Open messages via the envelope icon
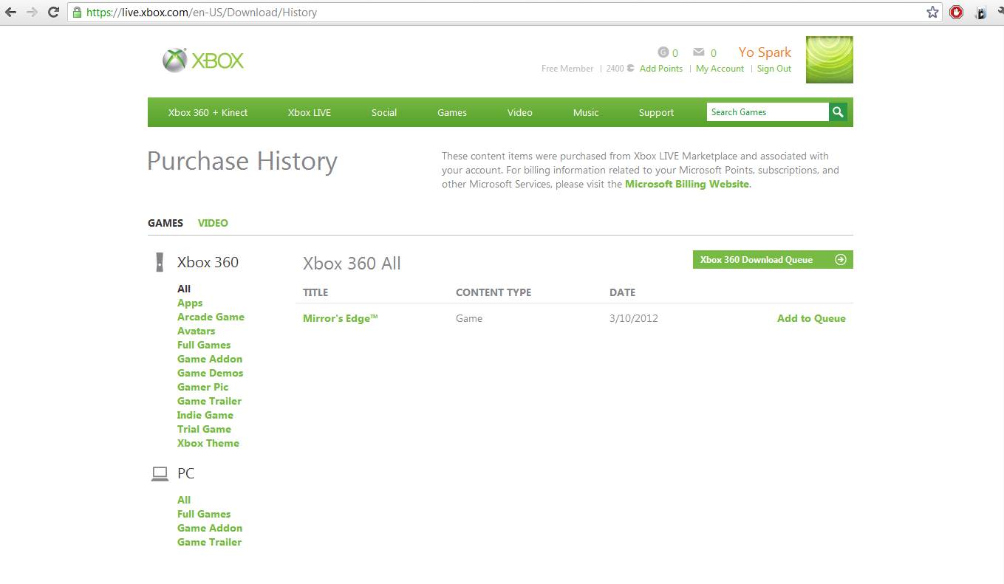1004x584 pixels. point(698,52)
